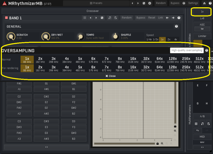Viewport: 213px width, 154px height.
Task: Zoom in on graph's vertical axis
Action: point(175,131)
